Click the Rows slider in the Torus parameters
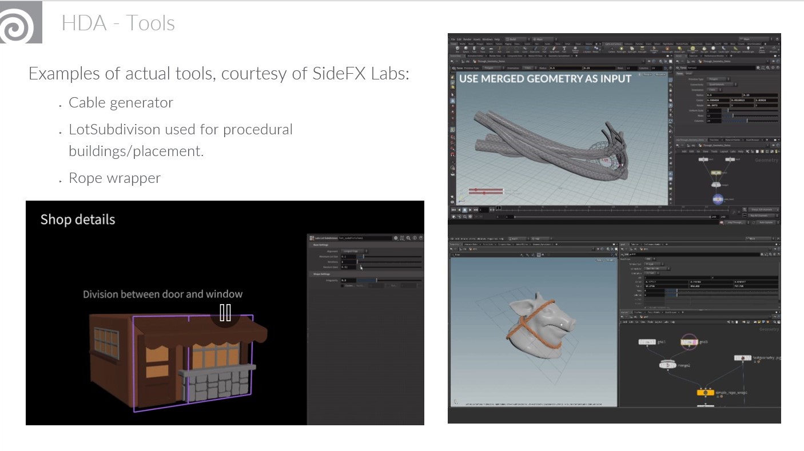 733,116
